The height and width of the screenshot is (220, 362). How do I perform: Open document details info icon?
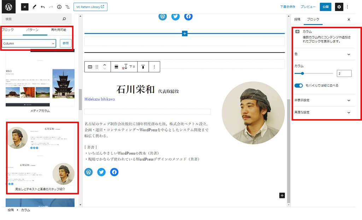click(x=59, y=7)
